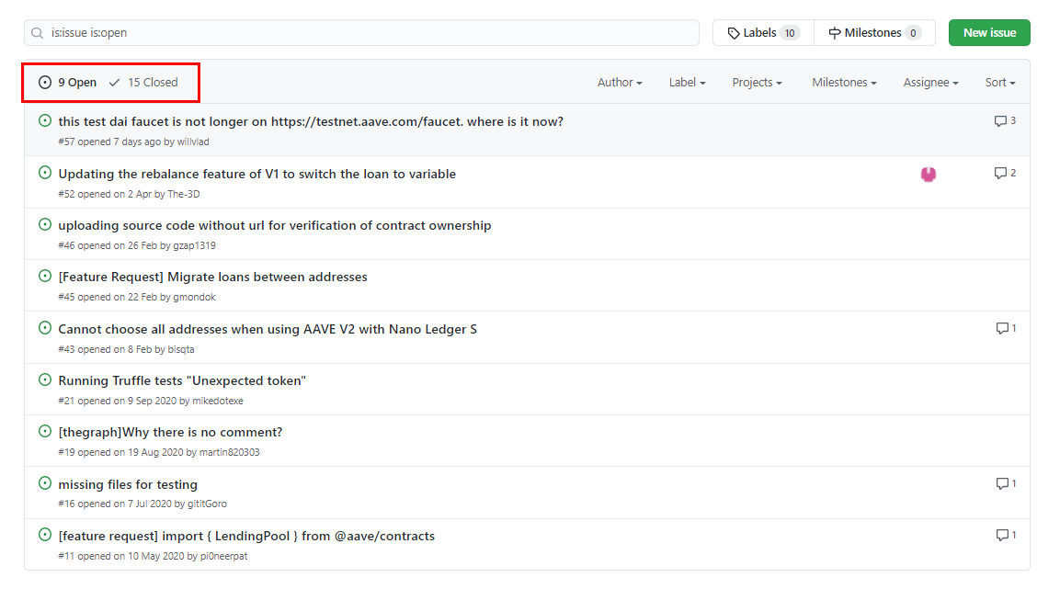Image resolution: width=1037 pixels, height=589 pixels.
Task: Open the 2 comments on the rebalance feature issue
Action: coord(1005,173)
